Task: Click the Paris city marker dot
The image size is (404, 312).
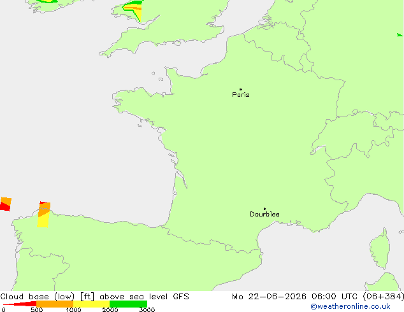Action: coord(241,89)
